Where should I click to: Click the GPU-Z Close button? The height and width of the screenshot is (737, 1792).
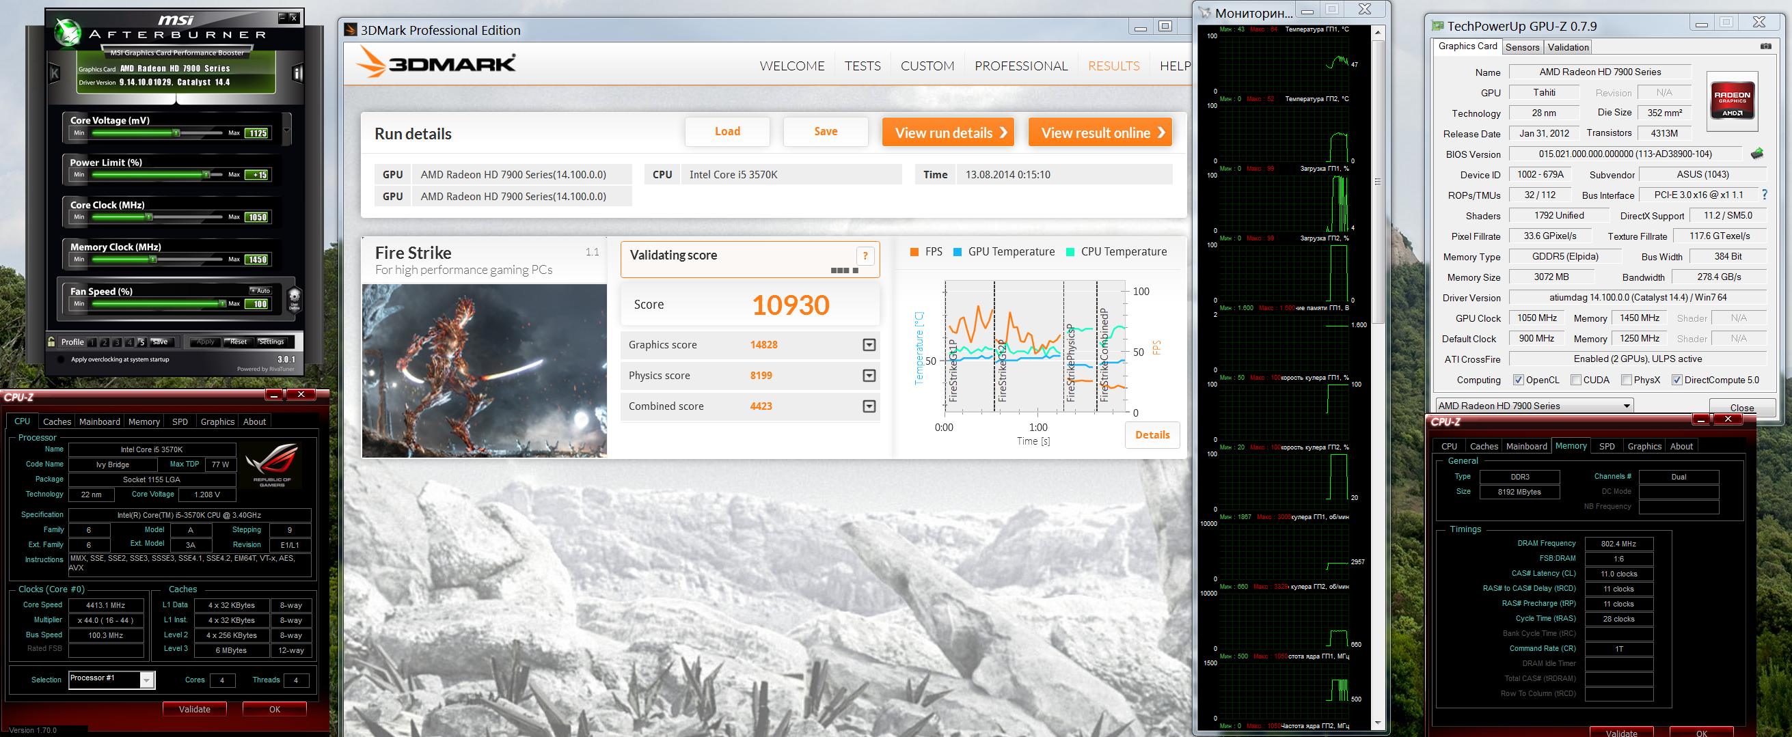1742,408
